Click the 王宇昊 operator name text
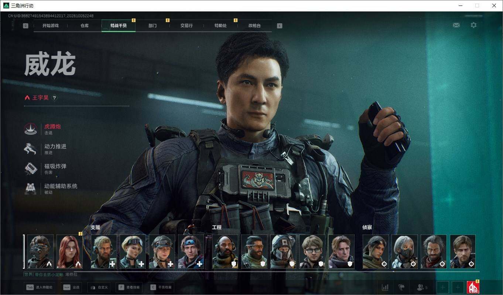503x295 pixels. (40, 98)
